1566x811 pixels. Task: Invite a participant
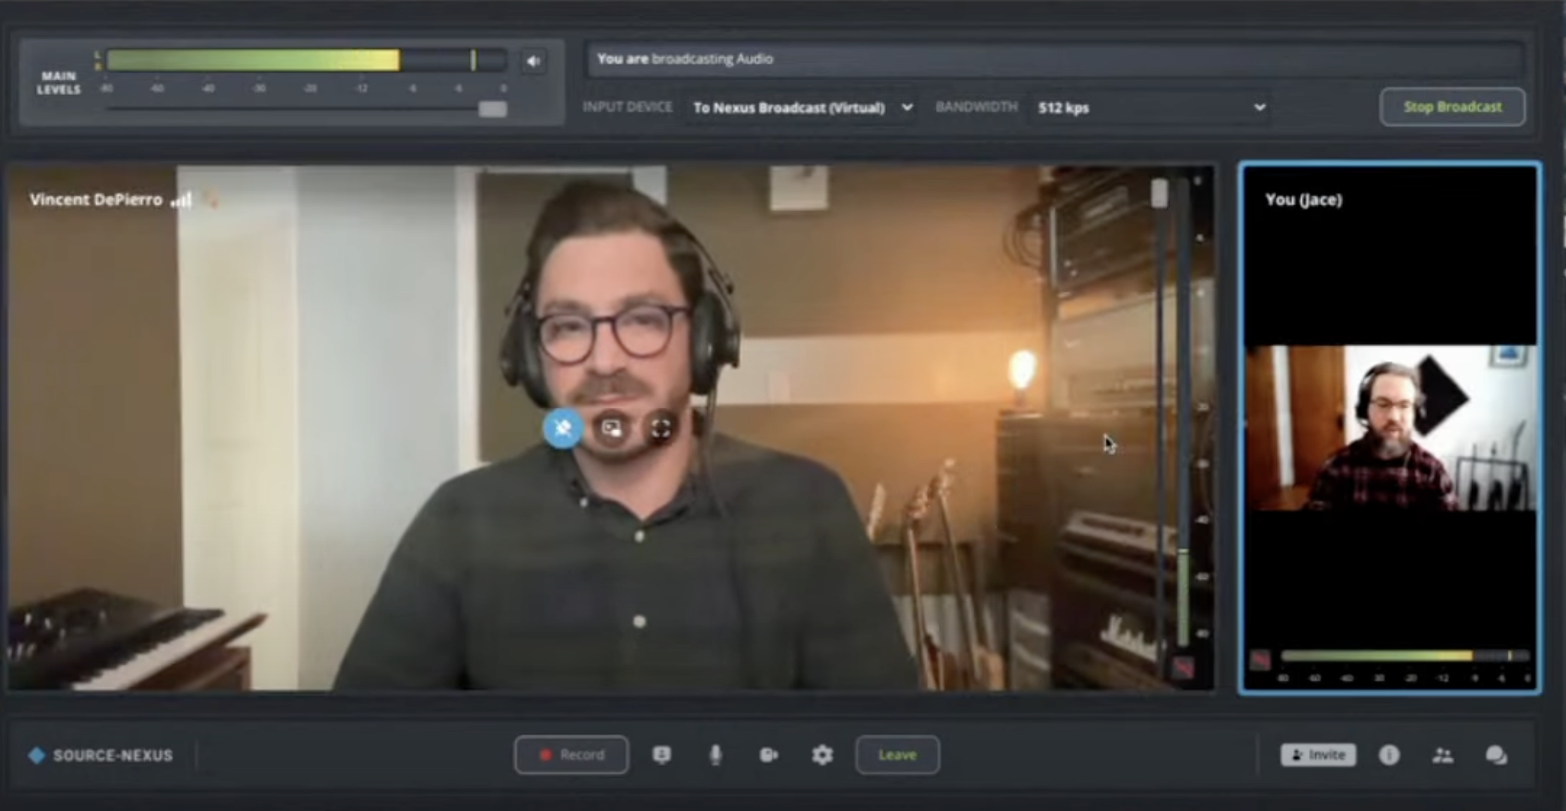click(1318, 755)
